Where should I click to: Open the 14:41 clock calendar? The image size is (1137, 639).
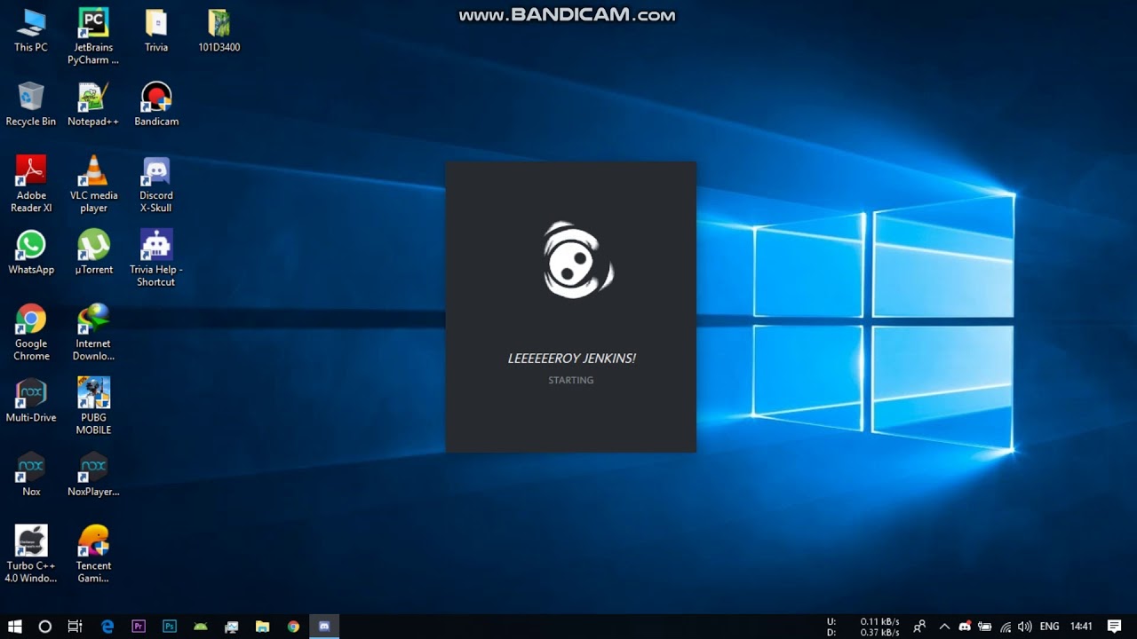point(1081,627)
